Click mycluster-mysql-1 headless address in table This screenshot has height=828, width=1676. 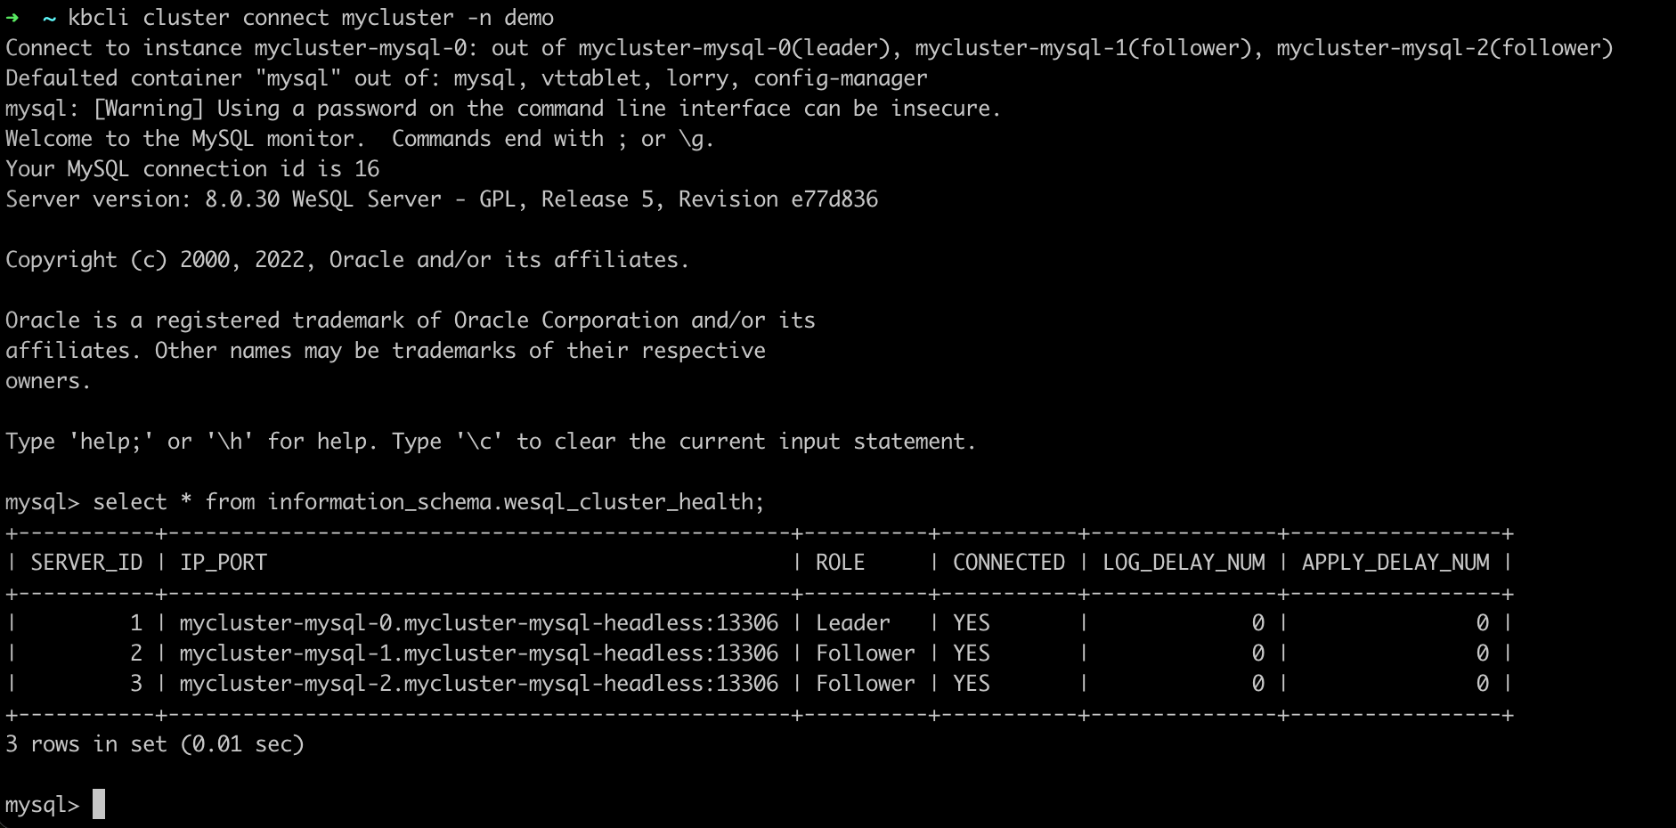pyautogui.click(x=478, y=653)
